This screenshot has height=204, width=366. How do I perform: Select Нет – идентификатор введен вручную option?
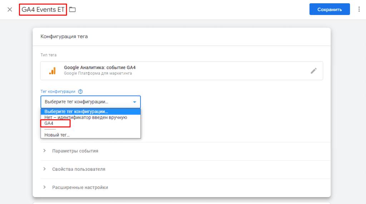(90, 117)
